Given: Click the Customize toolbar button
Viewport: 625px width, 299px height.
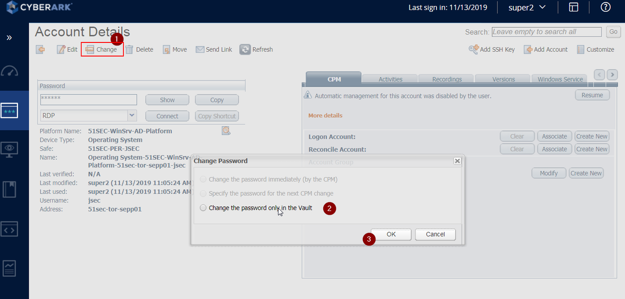Looking at the screenshot, I should pos(595,49).
